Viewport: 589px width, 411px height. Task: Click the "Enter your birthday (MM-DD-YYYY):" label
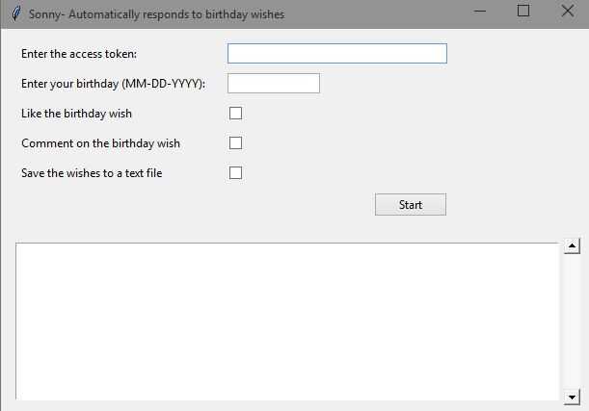coord(113,84)
